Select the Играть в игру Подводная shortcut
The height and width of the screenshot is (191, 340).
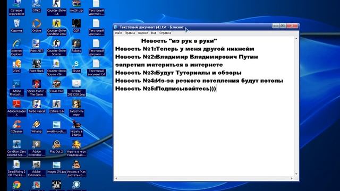(x=76, y=149)
